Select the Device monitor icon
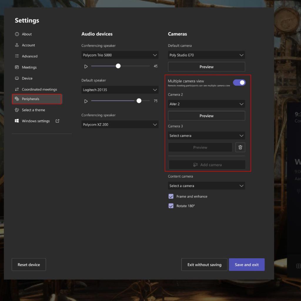 (x=17, y=78)
